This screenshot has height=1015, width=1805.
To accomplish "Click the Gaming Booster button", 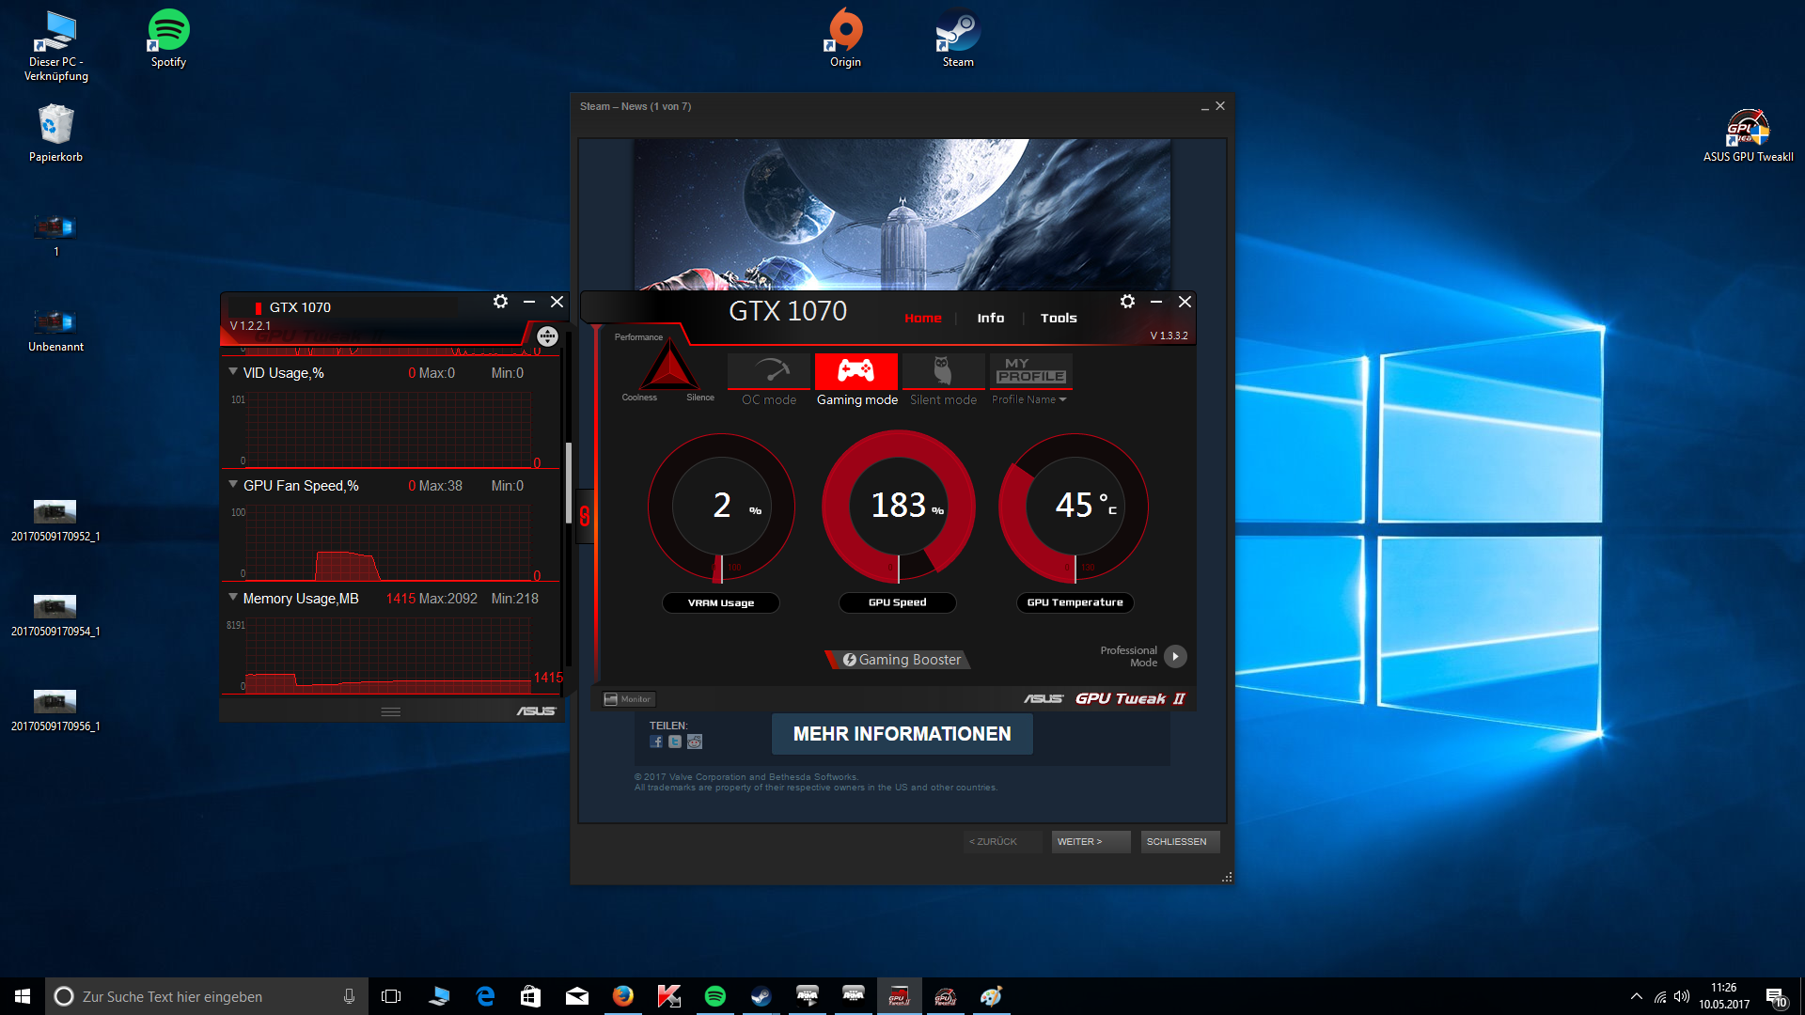I will tap(900, 660).
